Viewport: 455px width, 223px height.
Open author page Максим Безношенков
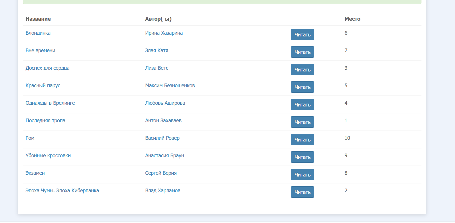point(170,86)
